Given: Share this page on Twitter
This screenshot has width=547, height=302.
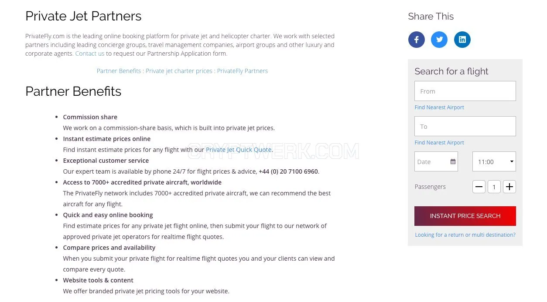Looking at the screenshot, I should click(439, 40).
